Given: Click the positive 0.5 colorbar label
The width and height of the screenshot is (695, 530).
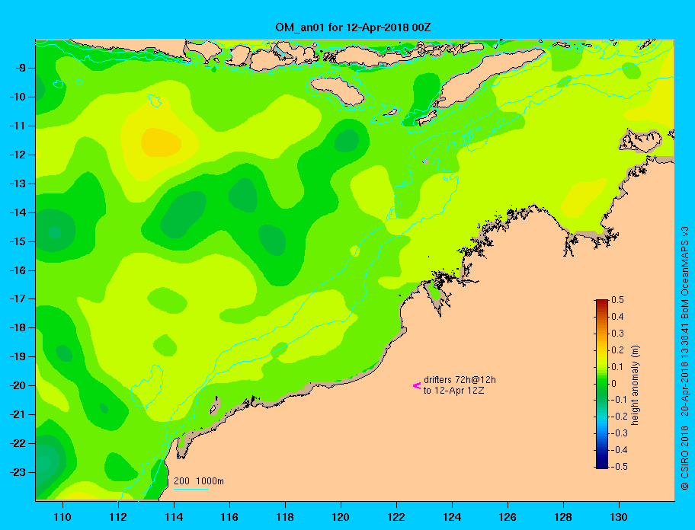Looking at the screenshot, I should (x=617, y=300).
